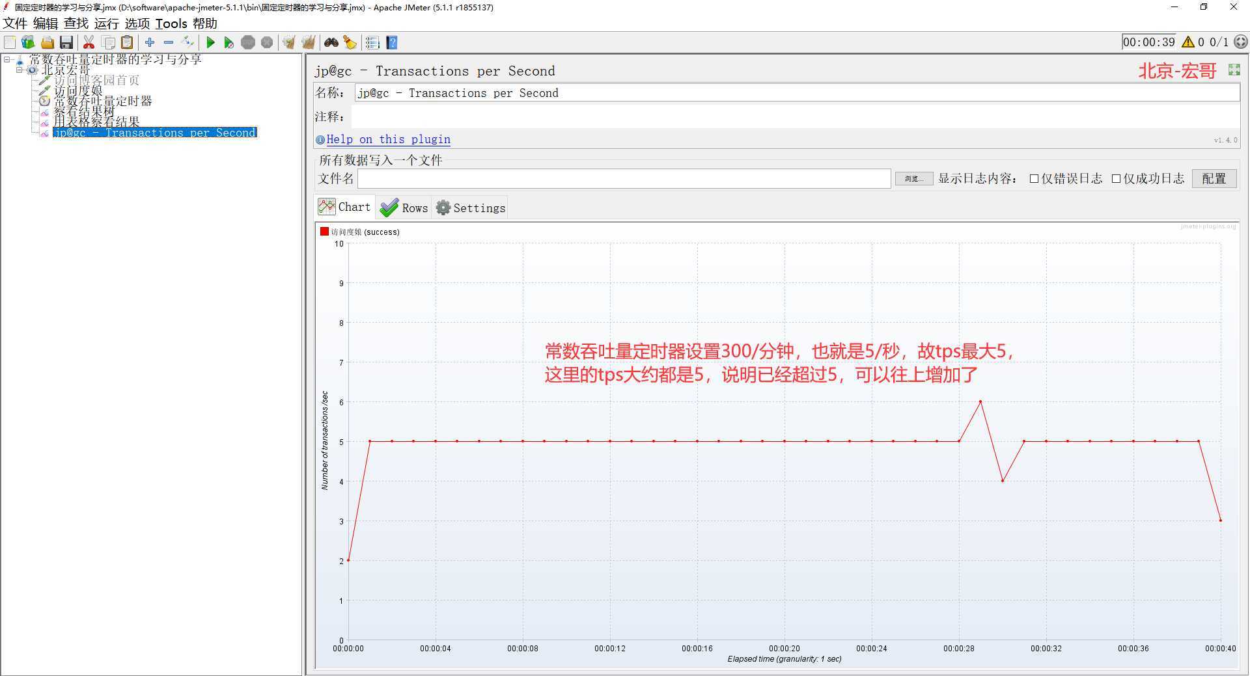
Task: Select the test plan root node
Action: [x=115, y=59]
